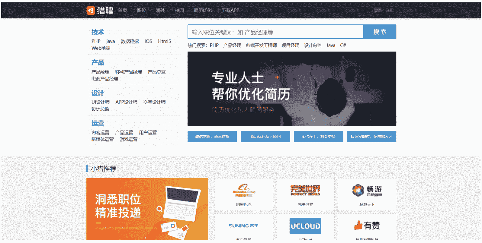Focus the job keyword search field
The image size is (482, 243).
pyautogui.click(x=275, y=32)
